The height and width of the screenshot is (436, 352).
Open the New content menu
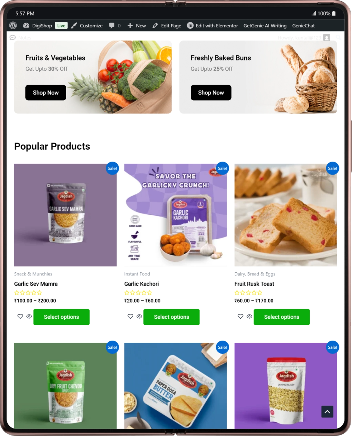pyautogui.click(x=137, y=26)
